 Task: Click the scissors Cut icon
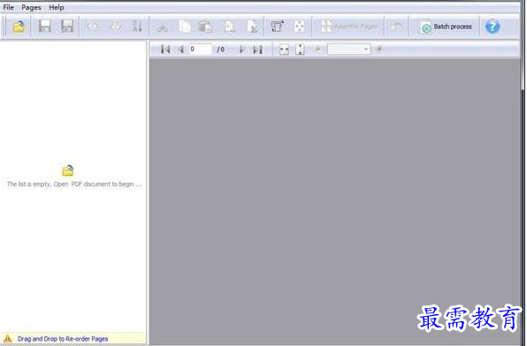[163, 27]
